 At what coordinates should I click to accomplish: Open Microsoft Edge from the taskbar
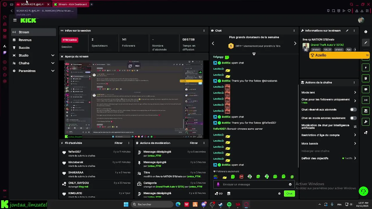point(178,205)
